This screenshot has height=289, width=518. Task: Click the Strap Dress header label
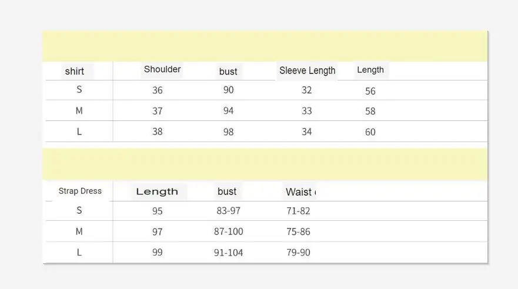80,191
